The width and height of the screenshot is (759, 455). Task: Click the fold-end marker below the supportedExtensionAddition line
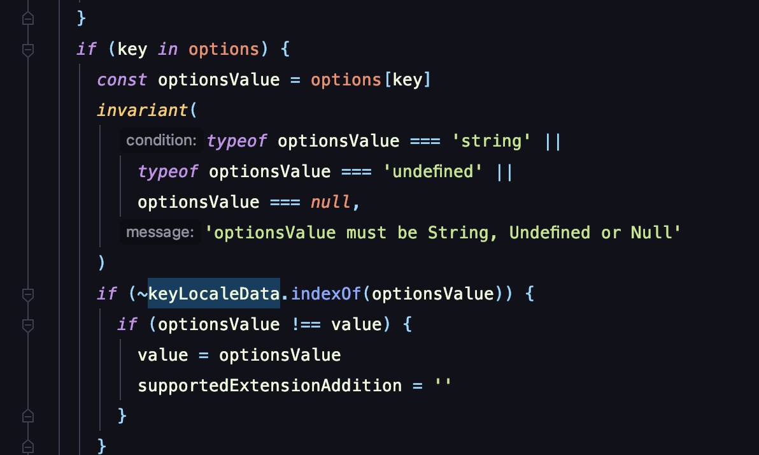(27, 416)
